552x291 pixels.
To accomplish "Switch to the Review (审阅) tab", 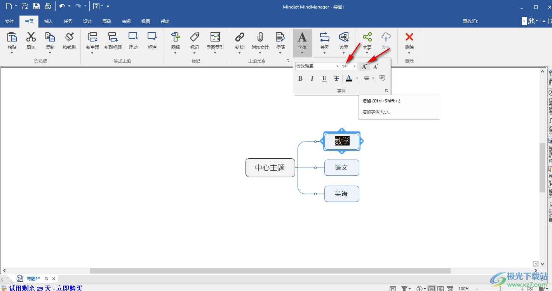I will pyautogui.click(x=126, y=21).
